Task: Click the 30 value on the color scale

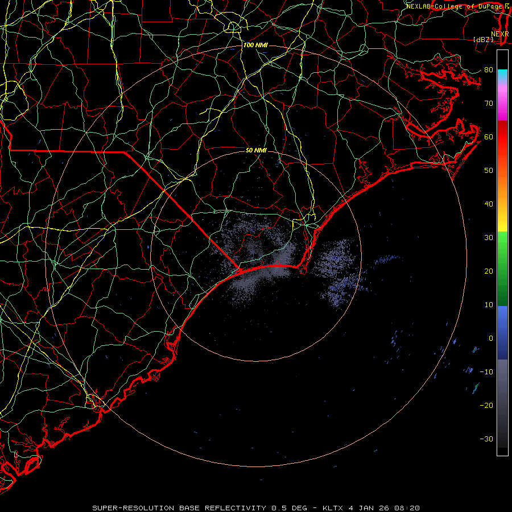Action: (x=489, y=237)
